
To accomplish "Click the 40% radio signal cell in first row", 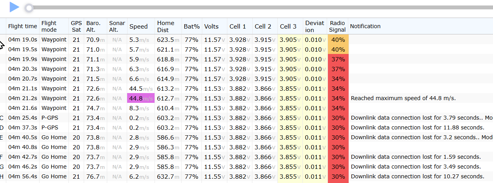I will [338, 39].
